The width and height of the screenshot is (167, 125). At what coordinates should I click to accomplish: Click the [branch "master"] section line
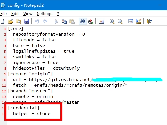[x=30, y=91]
